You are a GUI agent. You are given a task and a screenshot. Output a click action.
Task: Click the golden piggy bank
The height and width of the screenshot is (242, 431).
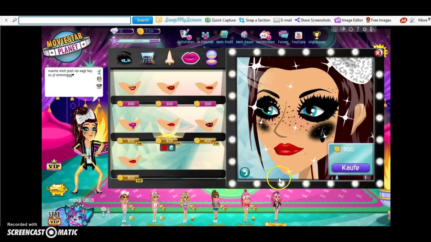point(57,189)
